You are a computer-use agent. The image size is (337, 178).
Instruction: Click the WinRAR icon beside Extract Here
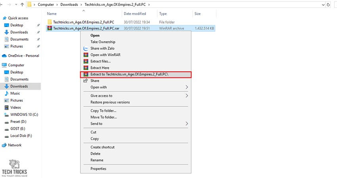[x=86, y=68]
